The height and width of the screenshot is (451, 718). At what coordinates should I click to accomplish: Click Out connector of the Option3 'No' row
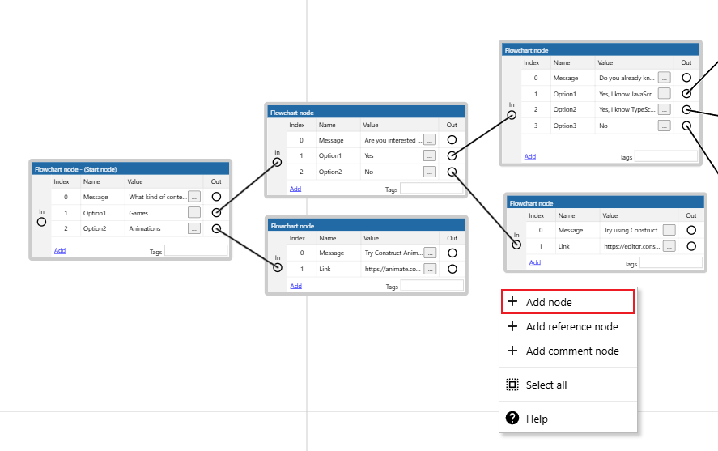(x=686, y=126)
